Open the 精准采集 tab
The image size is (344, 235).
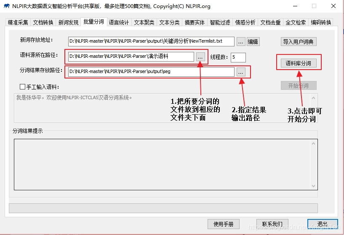(x=18, y=22)
